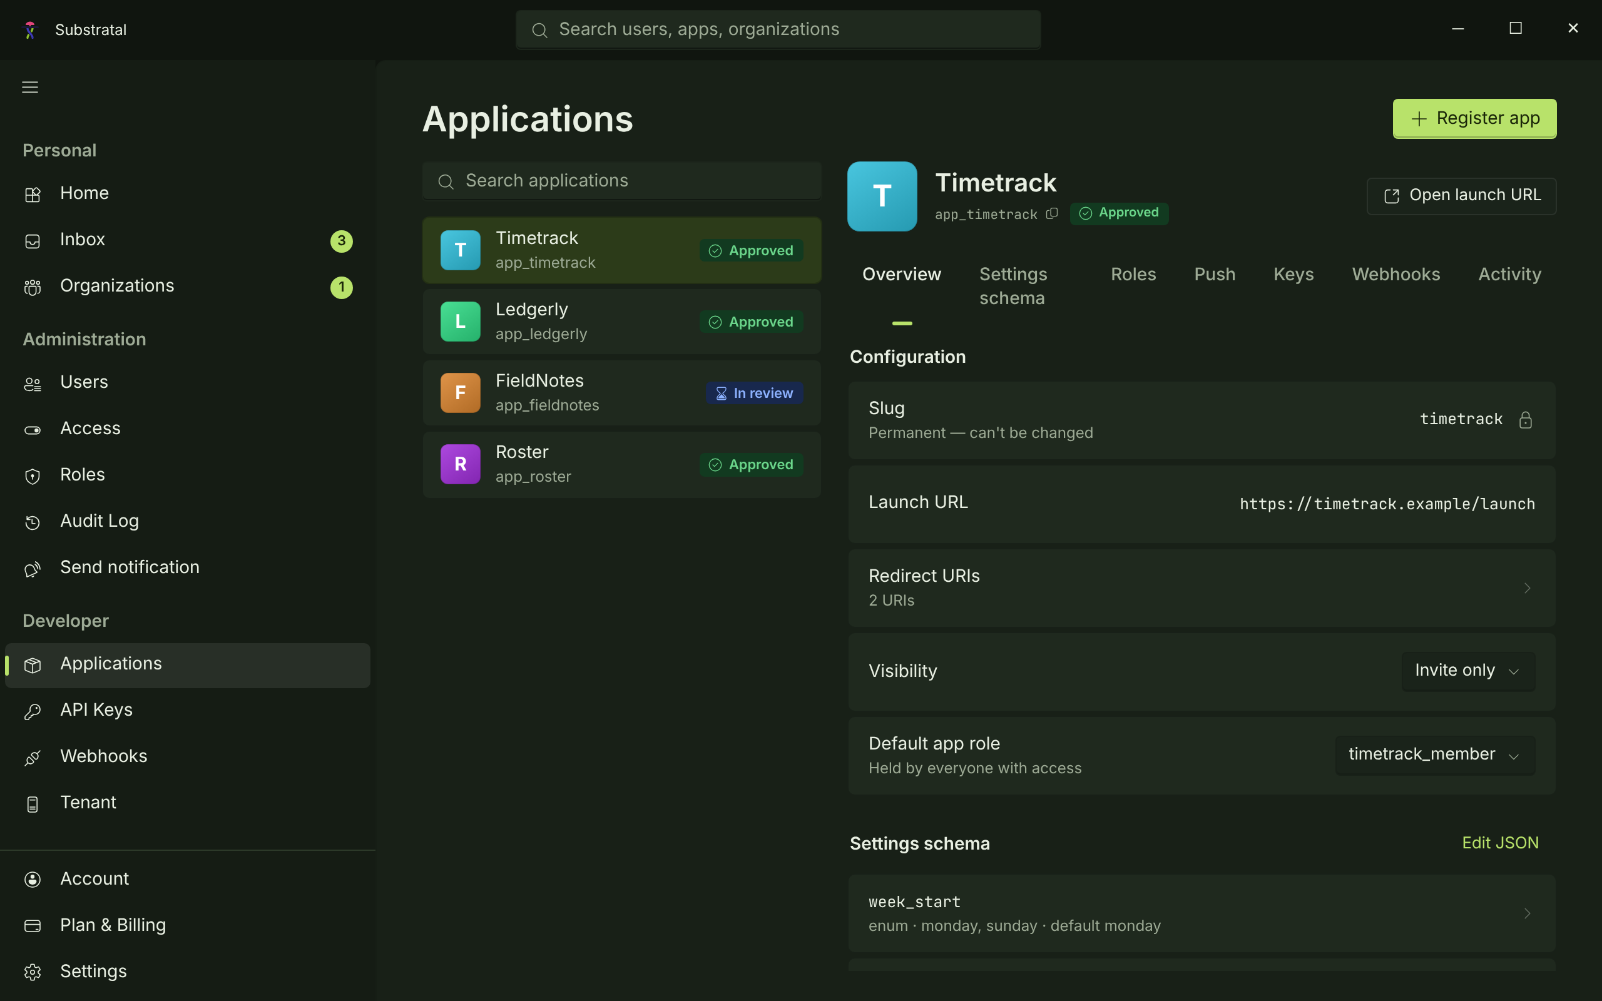This screenshot has width=1602, height=1001.
Task: Open the Users administration page
Action: point(187,382)
